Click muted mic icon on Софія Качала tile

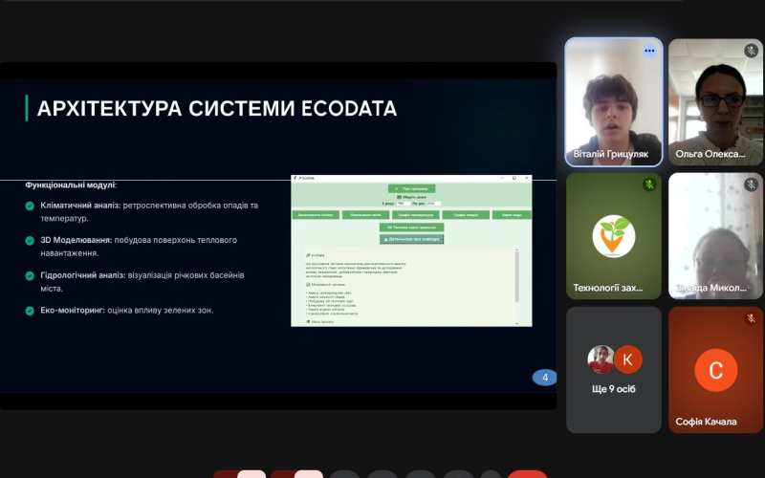(x=751, y=318)
